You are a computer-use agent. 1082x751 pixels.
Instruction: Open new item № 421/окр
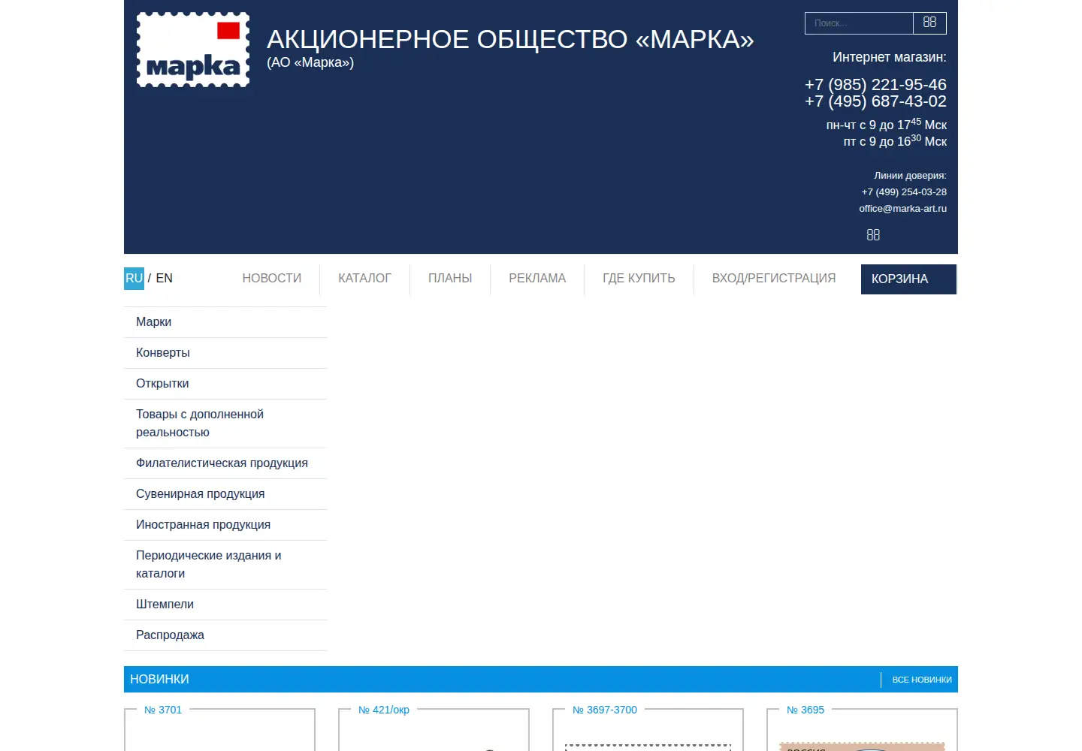pyautogui.click(x=384, y=710)
